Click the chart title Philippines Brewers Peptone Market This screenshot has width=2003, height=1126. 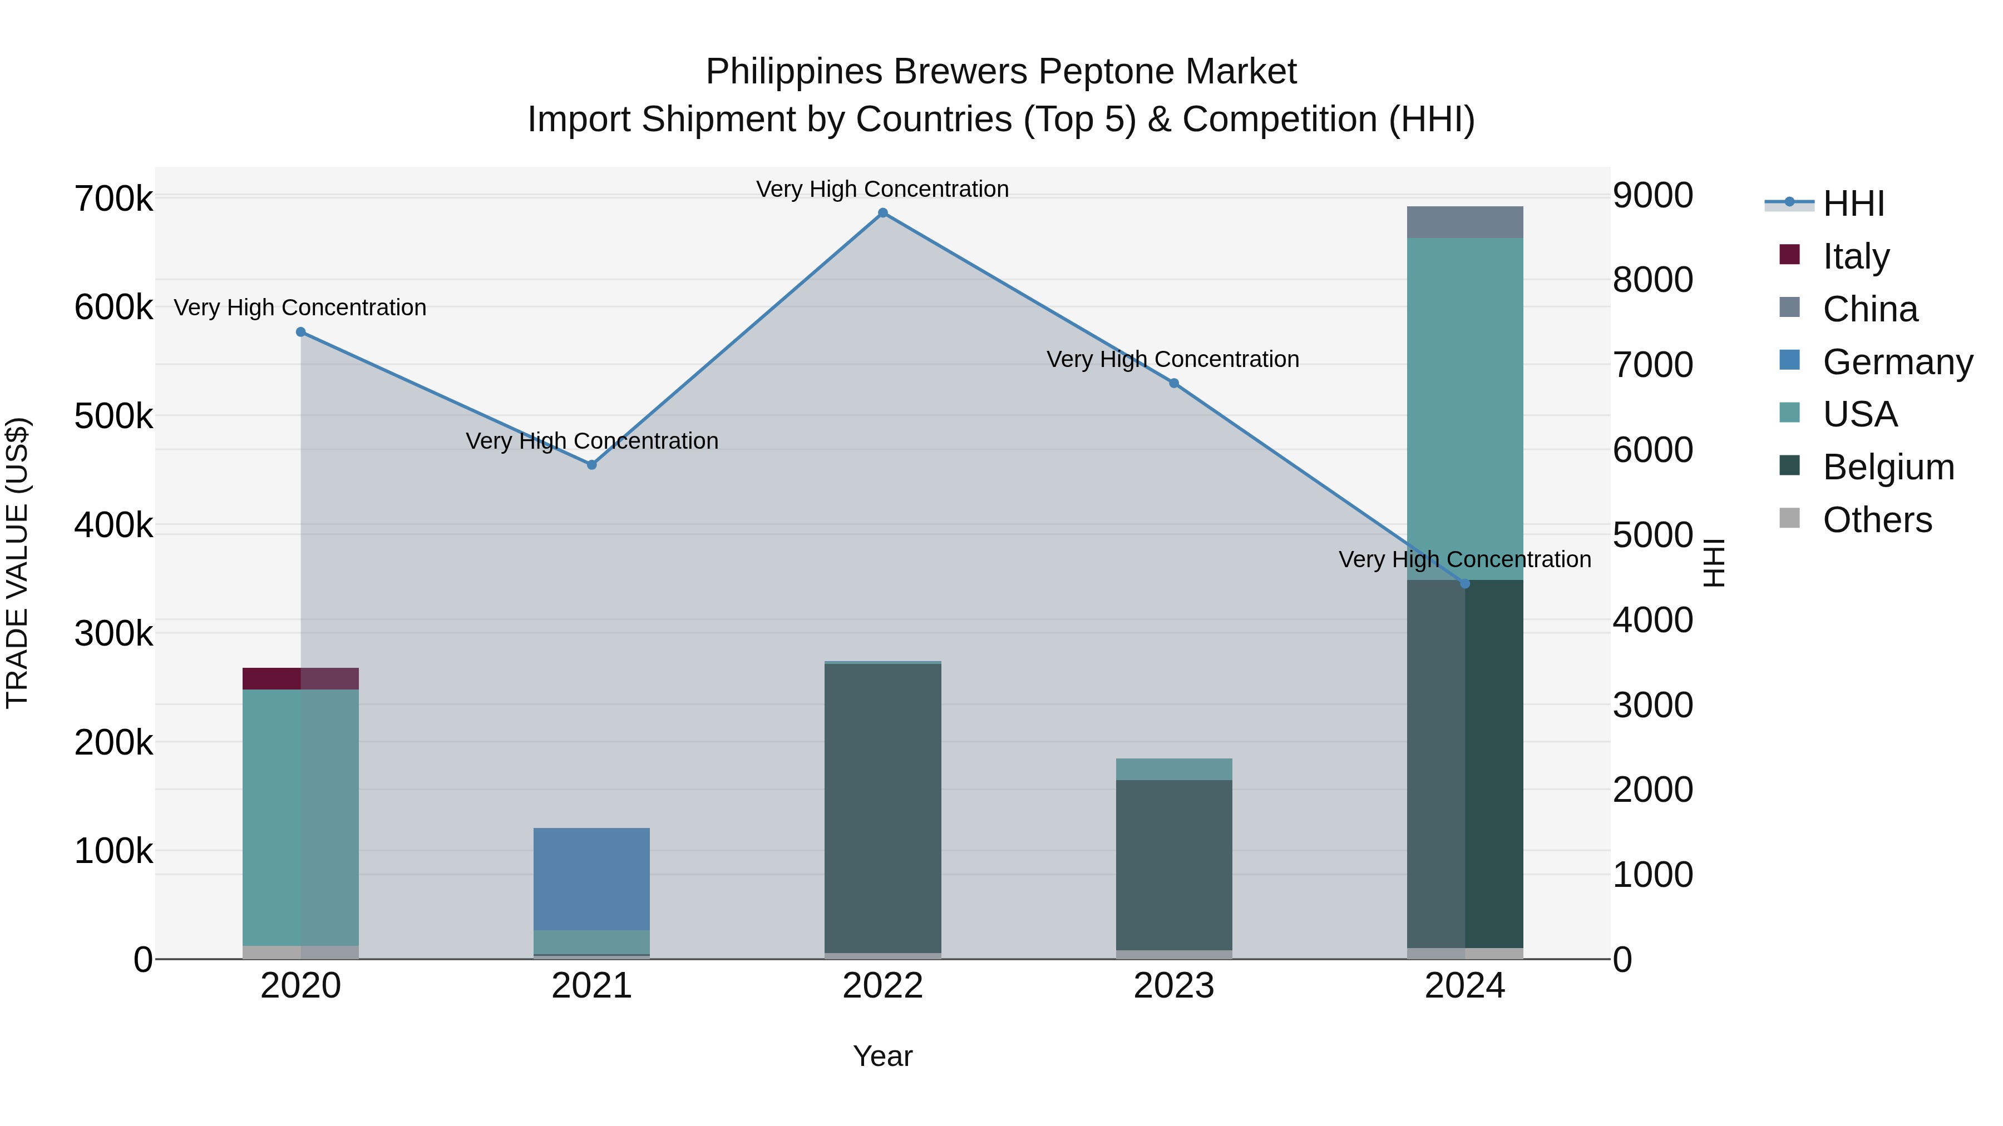click(1001, 72)
